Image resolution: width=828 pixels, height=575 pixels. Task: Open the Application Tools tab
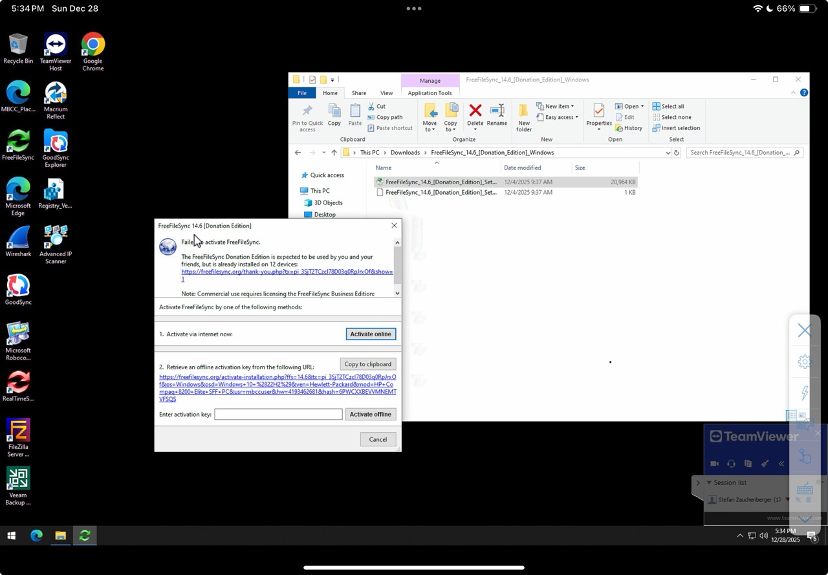click(x=430, y=93)
